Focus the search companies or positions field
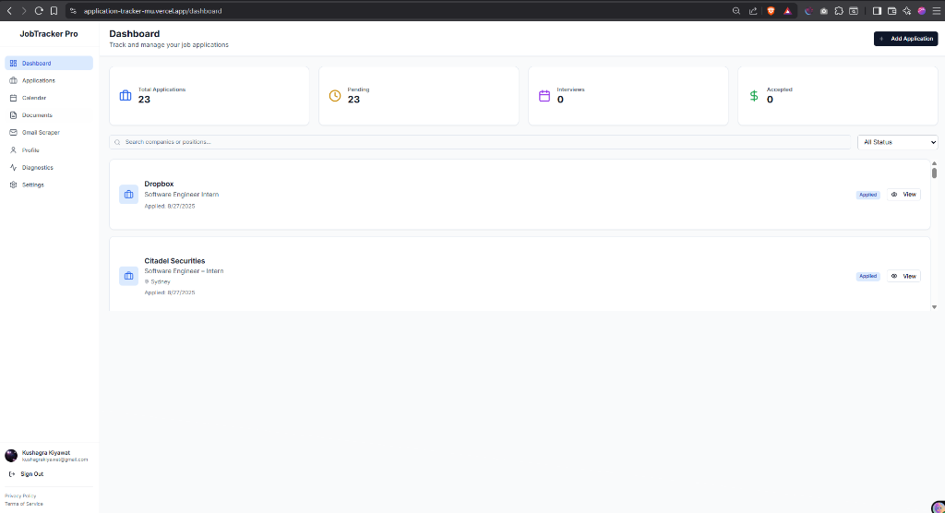The height and width of the screenshot is (513, 945). coord(480,142)
